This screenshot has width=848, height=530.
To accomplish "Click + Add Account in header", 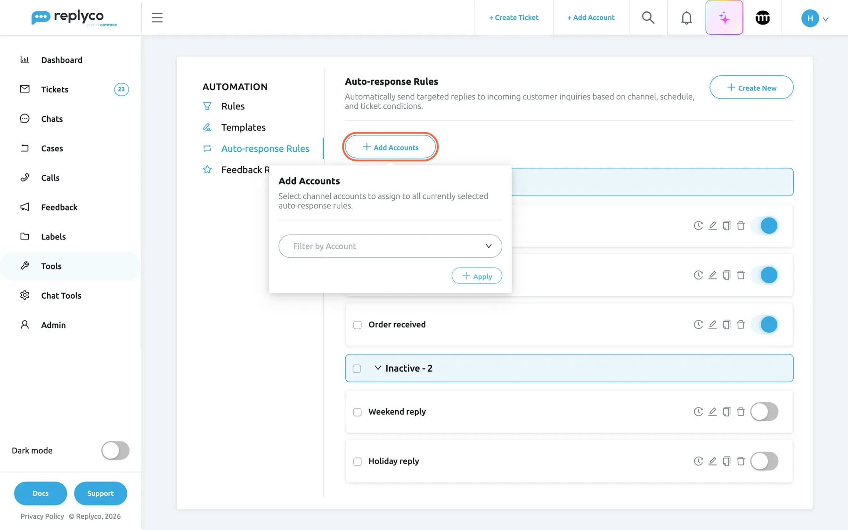I will (591, 18).
